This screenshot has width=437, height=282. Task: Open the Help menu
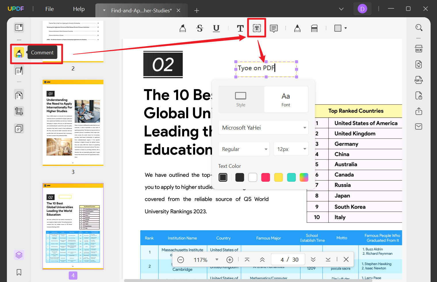coord(79,9)
